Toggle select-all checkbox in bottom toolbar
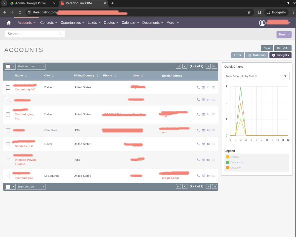This screenshot has width=296, height=237. (x=8, y=187)
